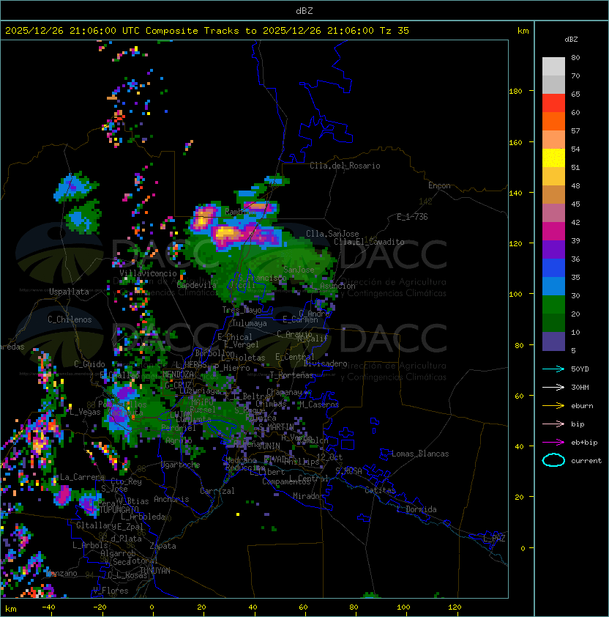609x617 pixels.
Task: Select the pink bip arrow legend icon
Action: tap(553, 424)
